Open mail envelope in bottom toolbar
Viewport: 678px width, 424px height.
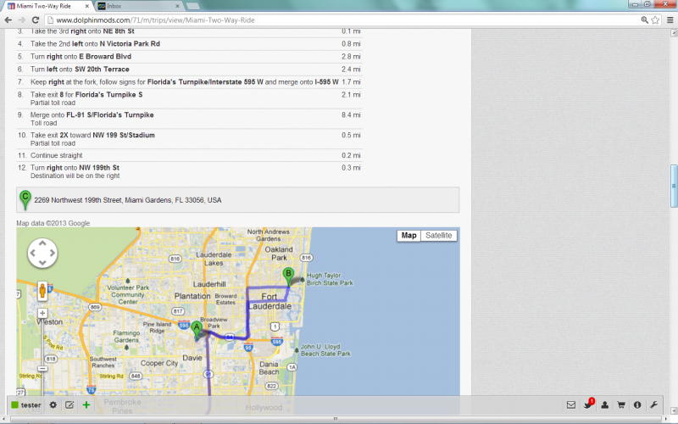coord(570,405)
